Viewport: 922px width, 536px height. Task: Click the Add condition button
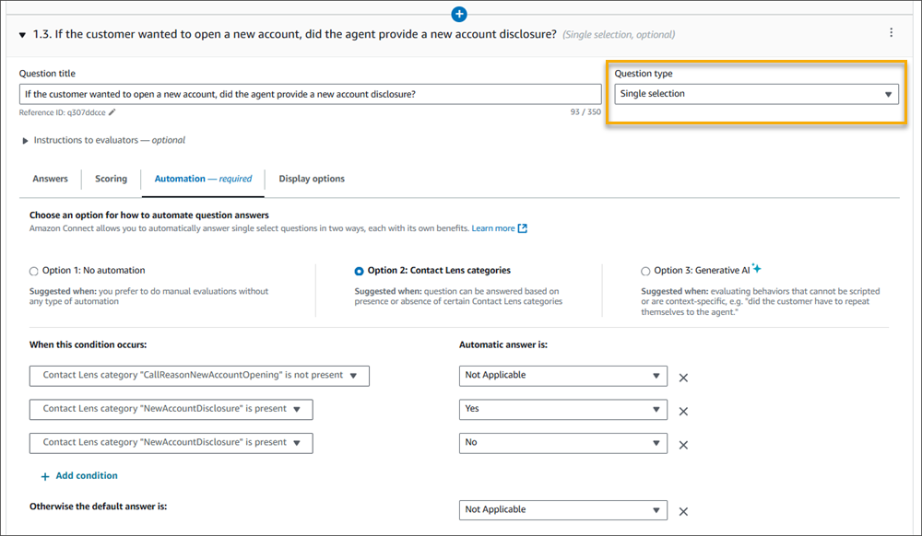click(78, 475)
